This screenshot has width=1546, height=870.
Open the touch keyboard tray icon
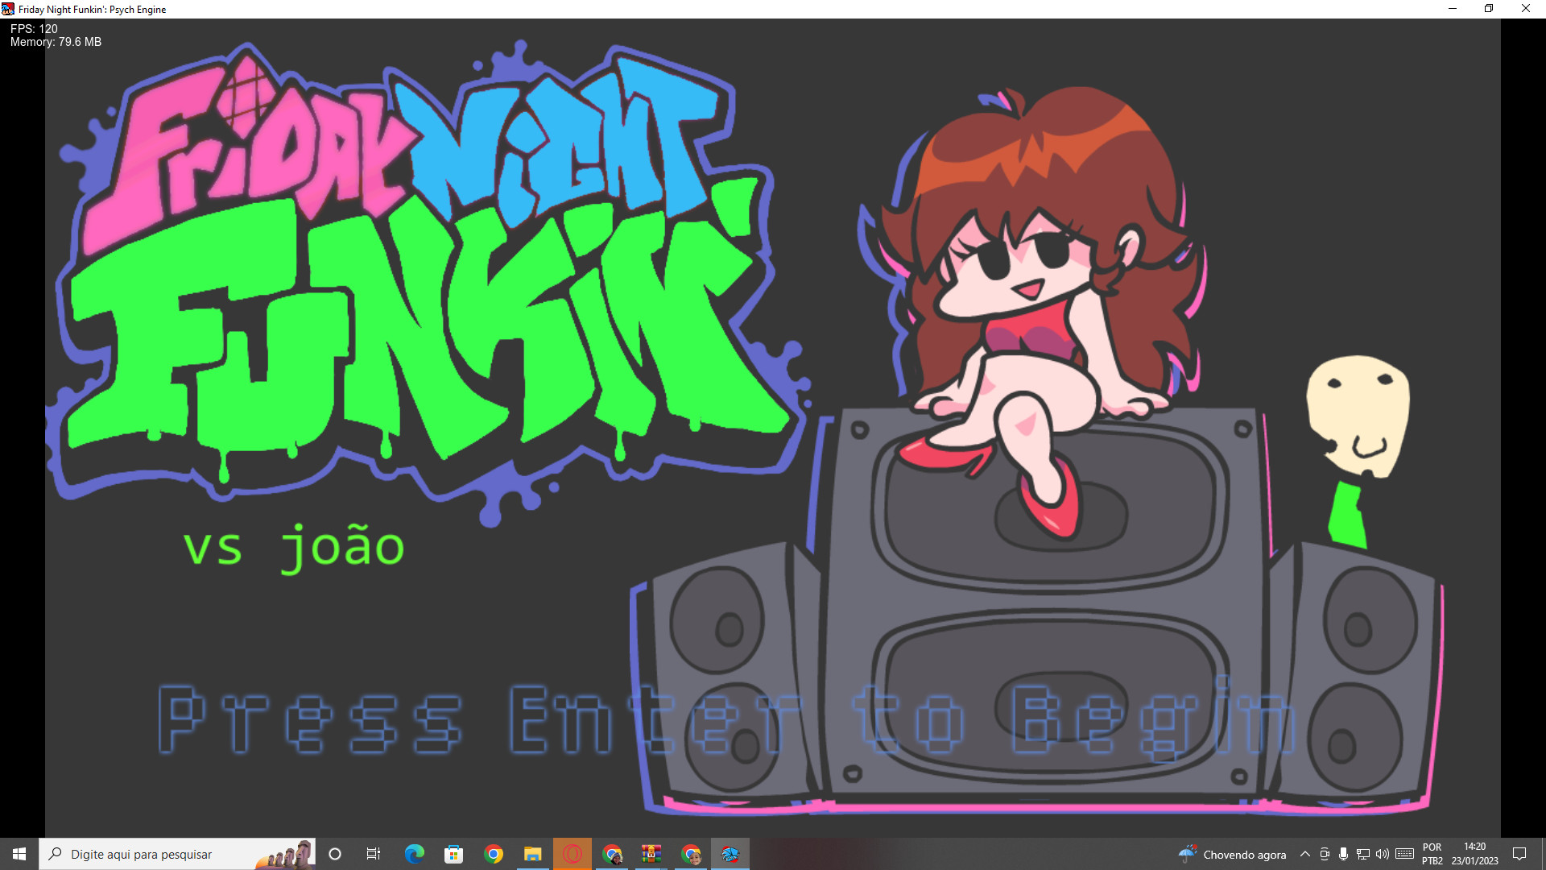[1404, 854]
